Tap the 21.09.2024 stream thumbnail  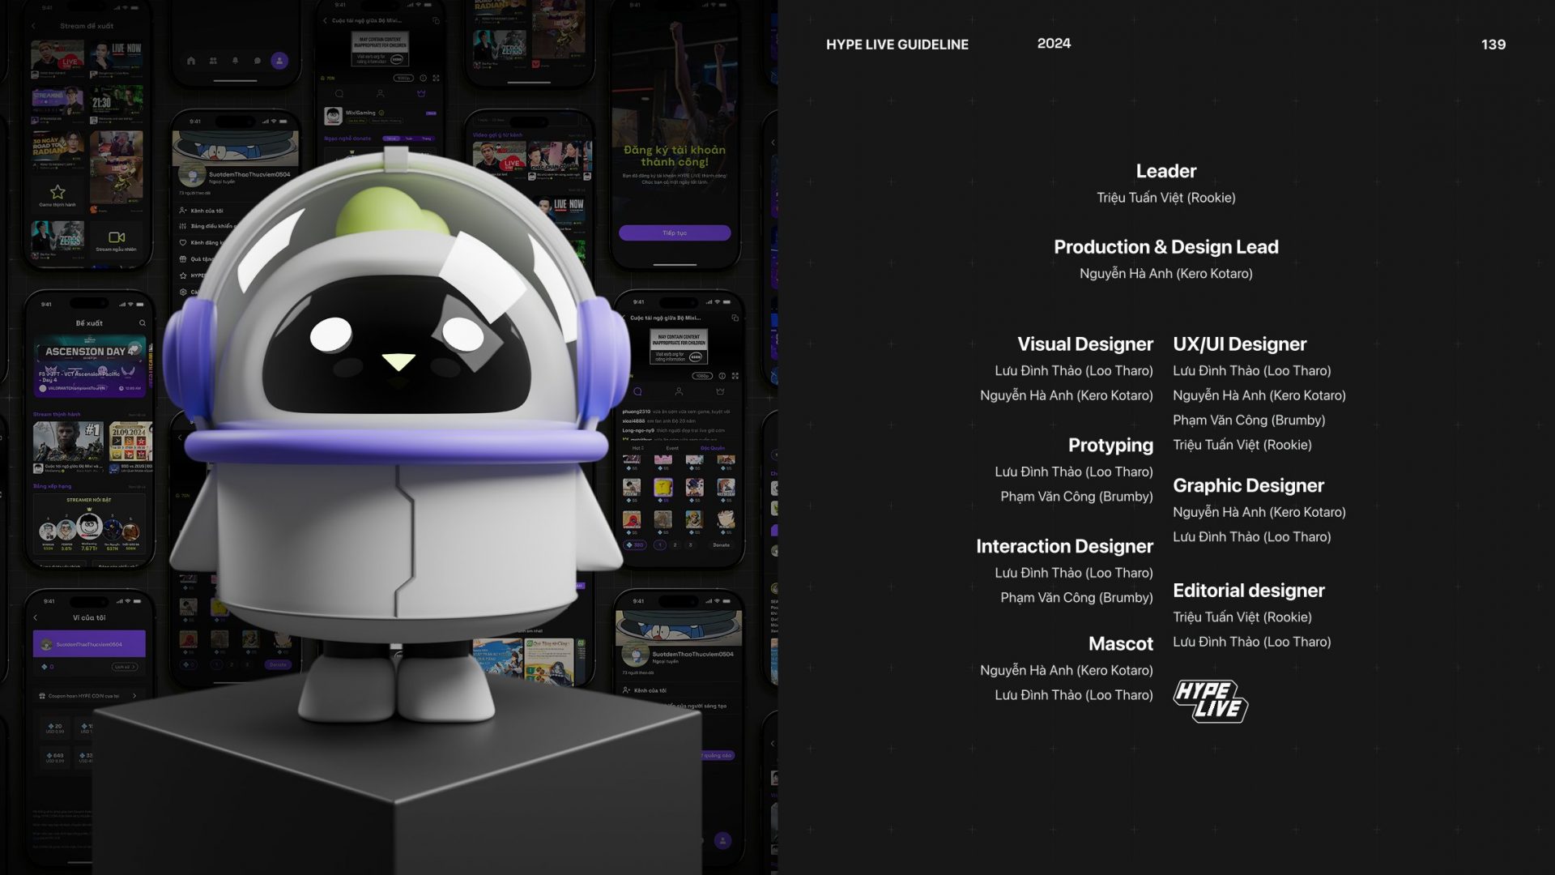(131, 442)
